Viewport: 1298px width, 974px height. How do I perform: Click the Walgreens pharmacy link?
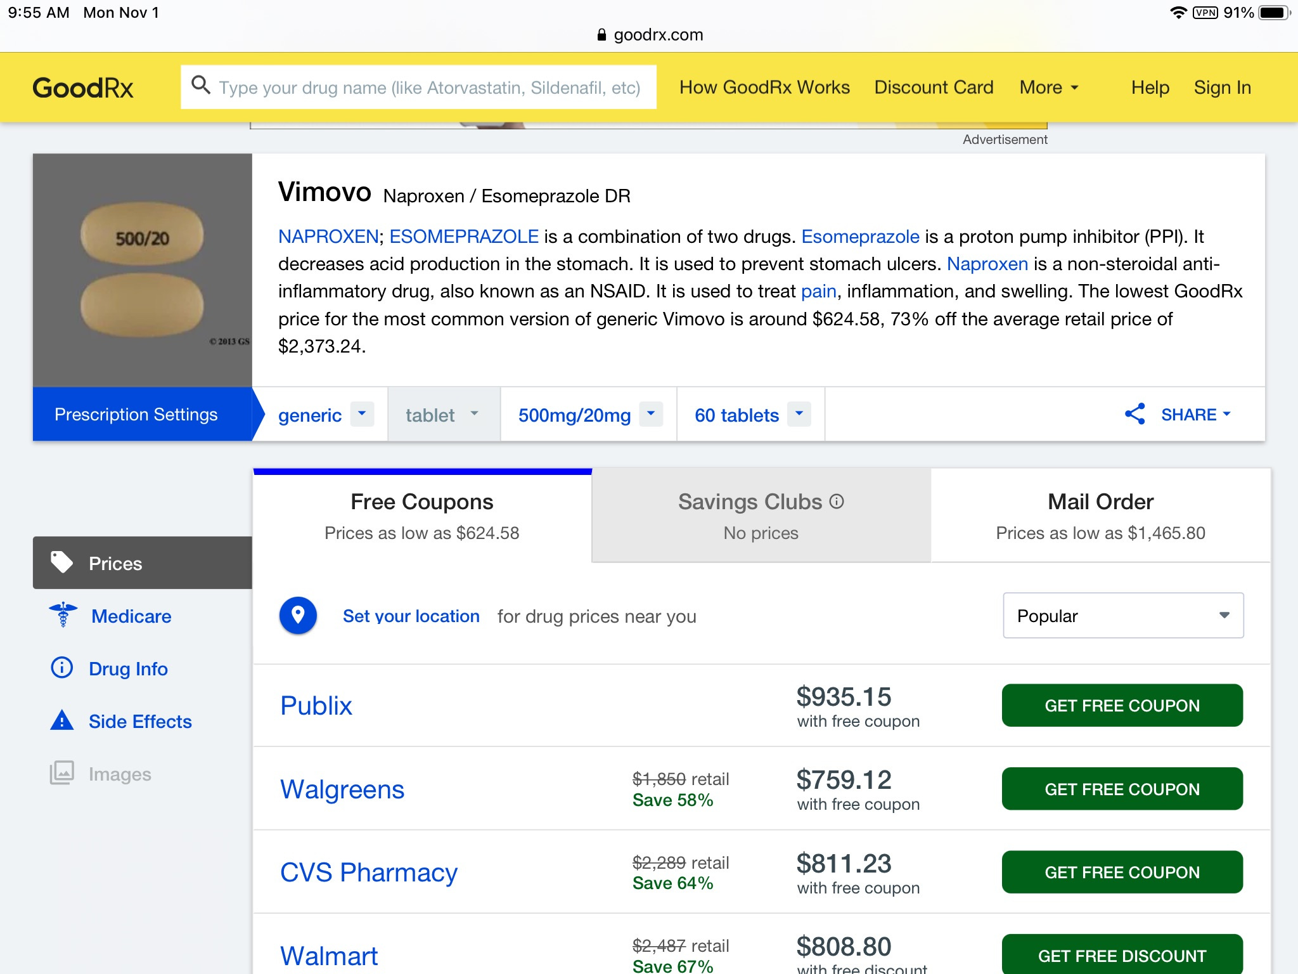coord(342,789)
